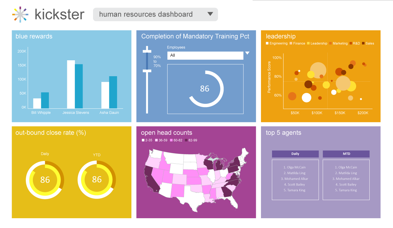Click Jessica Stevens' white bar in blue rewards
This screenshot has height=228, width=393.
71,84
